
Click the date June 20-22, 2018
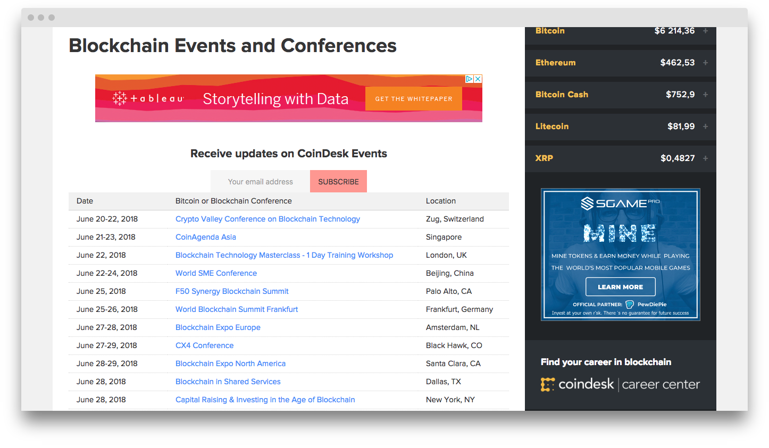[x=107, y=219]
